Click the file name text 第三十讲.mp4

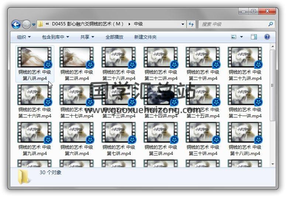[203, 154]
